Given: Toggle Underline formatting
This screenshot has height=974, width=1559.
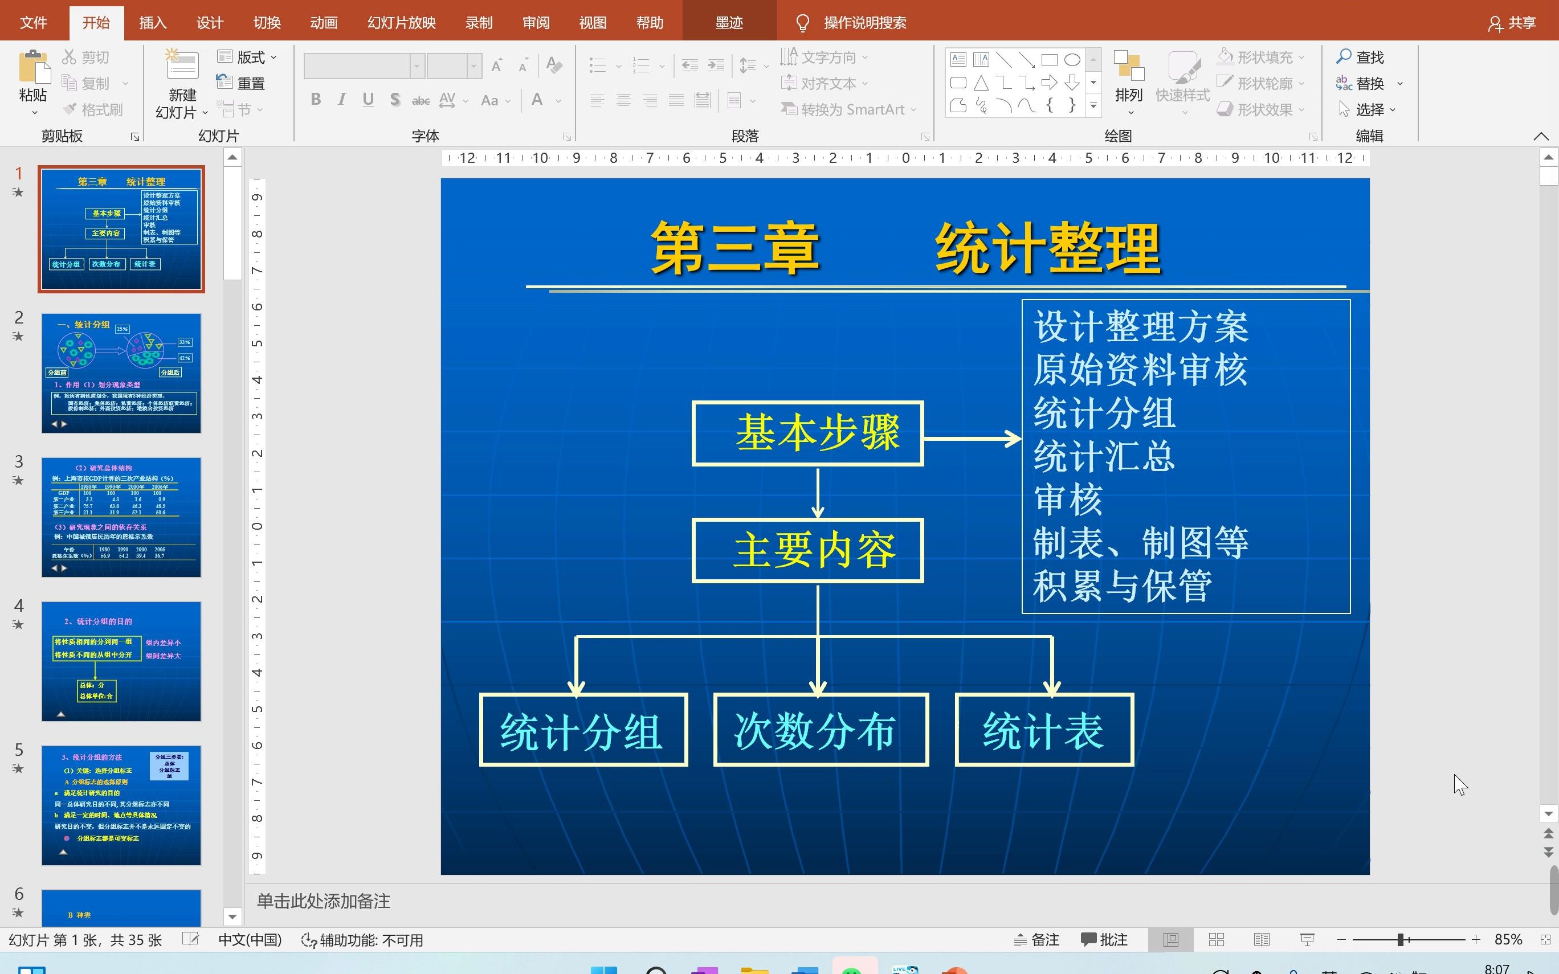Looking at the screenshot, I should point(369,100).
